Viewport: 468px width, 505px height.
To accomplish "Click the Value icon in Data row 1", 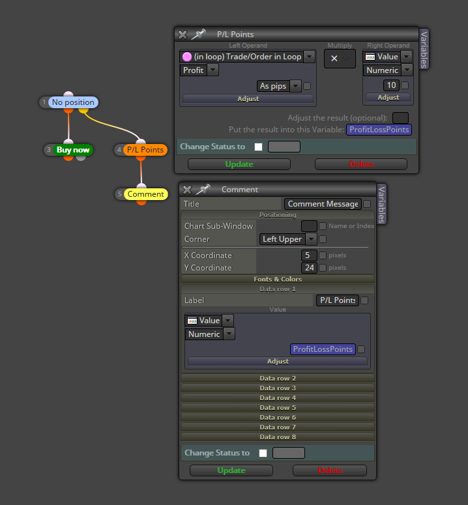I will (192, 321).
